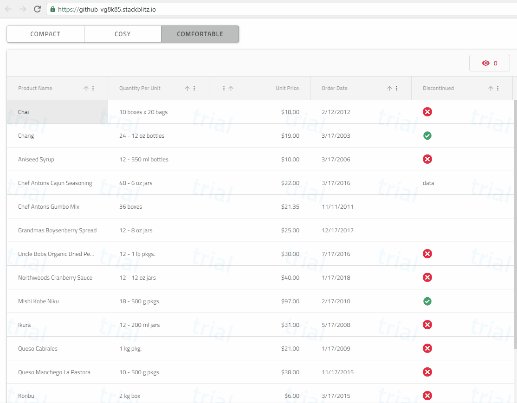Open the Quantity Per Unit column options dropdown
Viewport: 517px width, 403px height.
pos(194,88)
